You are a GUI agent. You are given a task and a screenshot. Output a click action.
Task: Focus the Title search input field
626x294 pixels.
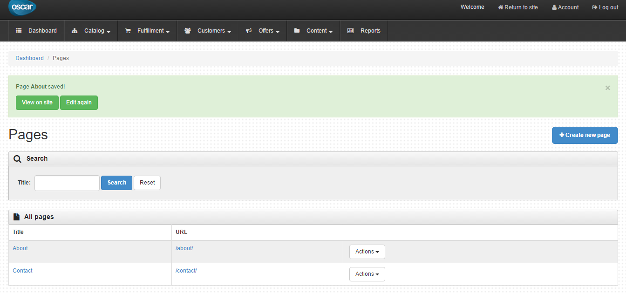tap(67, 183)
